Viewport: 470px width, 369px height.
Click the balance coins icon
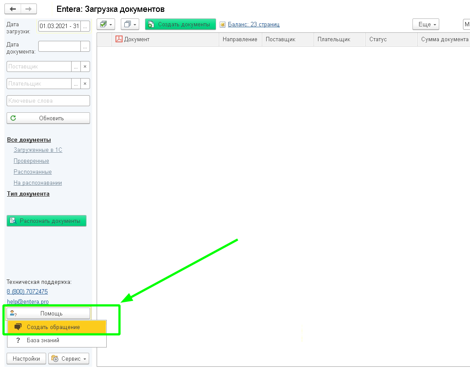222,25
